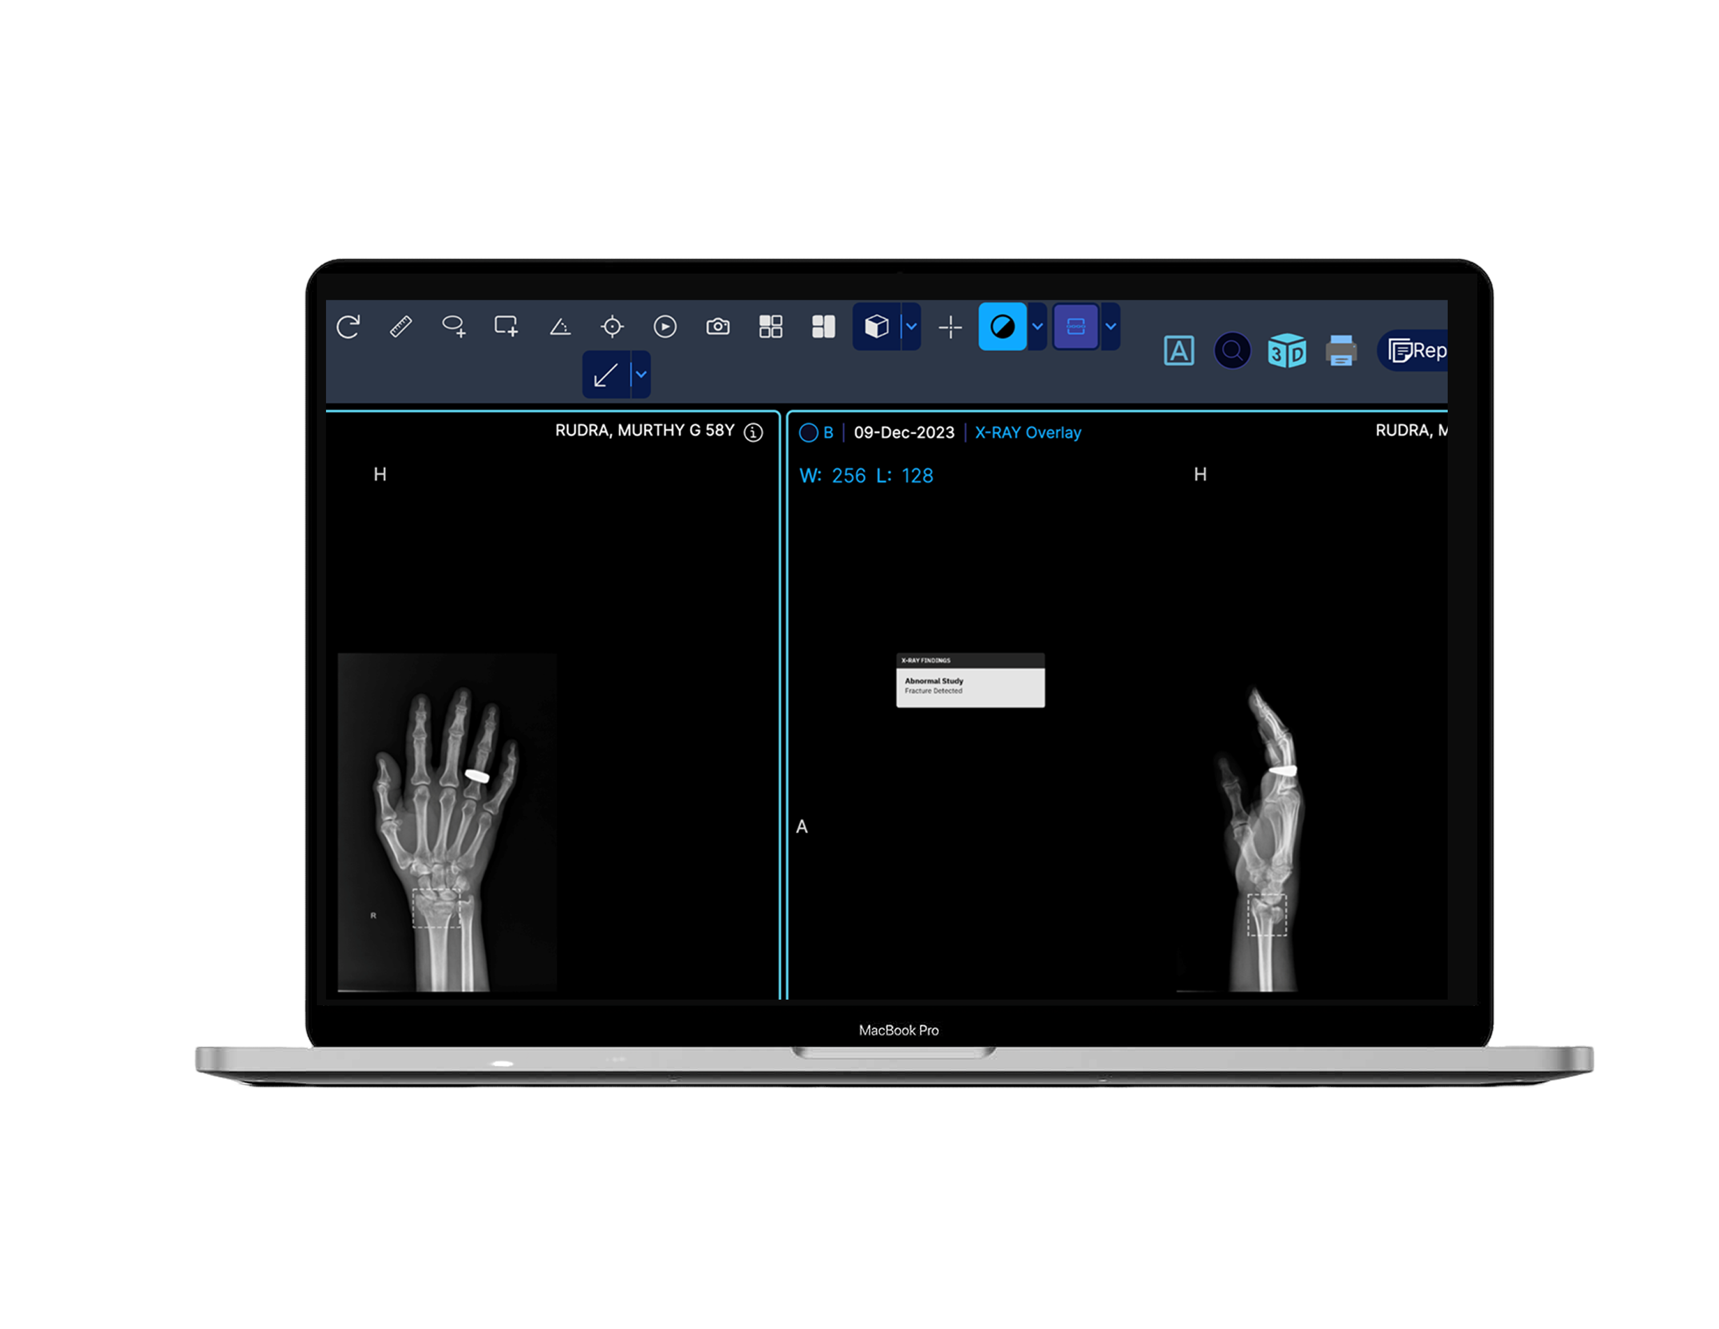Toggle the contrast window/level tool
The height and width of the screenshot is (1329, 1719).
(x=1002, y=327)
